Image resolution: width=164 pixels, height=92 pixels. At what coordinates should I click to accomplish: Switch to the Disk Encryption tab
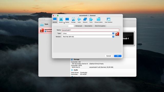click(100, 26)
